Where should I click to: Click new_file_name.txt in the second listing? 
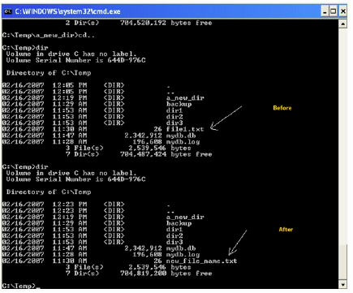click(x=201, y=261)
